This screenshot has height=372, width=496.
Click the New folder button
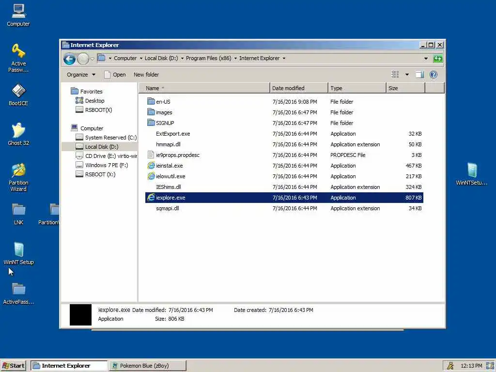tap(146, 75)
